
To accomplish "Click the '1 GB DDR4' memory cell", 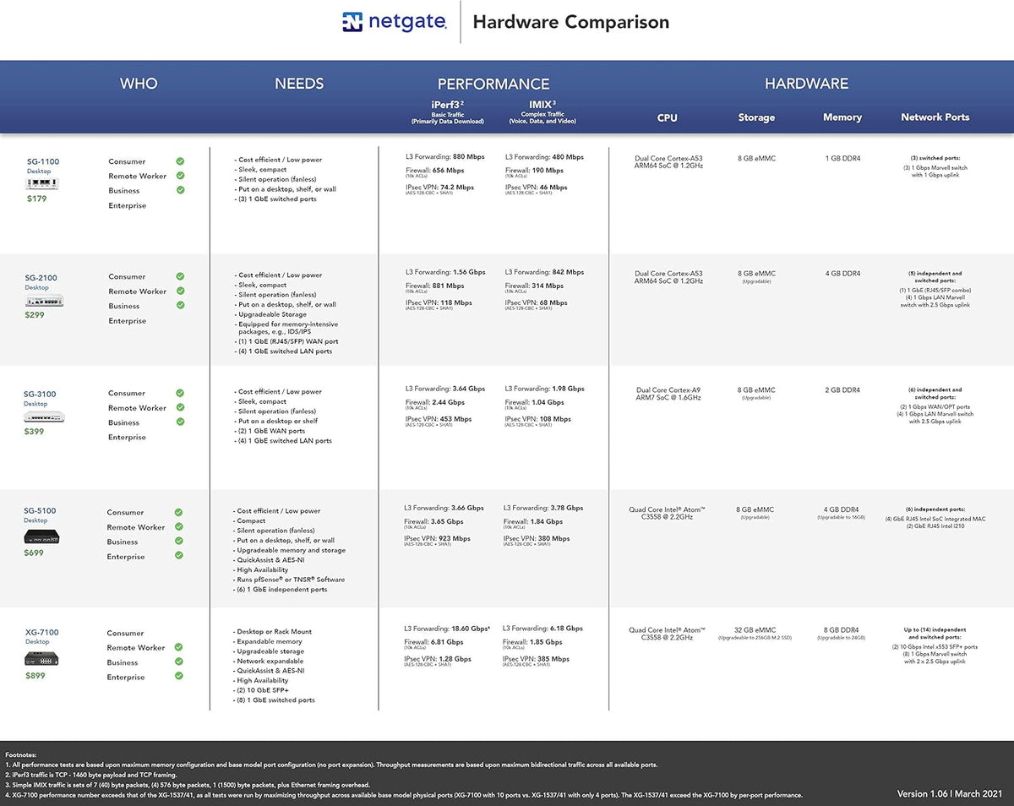I will point(842,158).
